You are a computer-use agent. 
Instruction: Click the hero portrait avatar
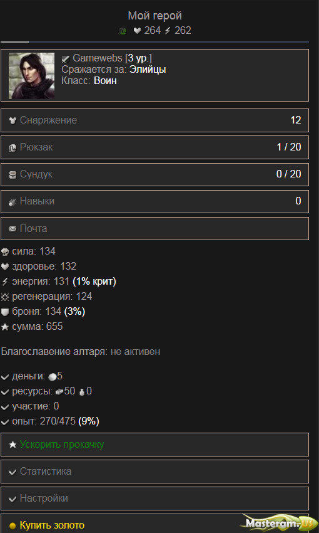pyautogui.click(x=31, y=75)
